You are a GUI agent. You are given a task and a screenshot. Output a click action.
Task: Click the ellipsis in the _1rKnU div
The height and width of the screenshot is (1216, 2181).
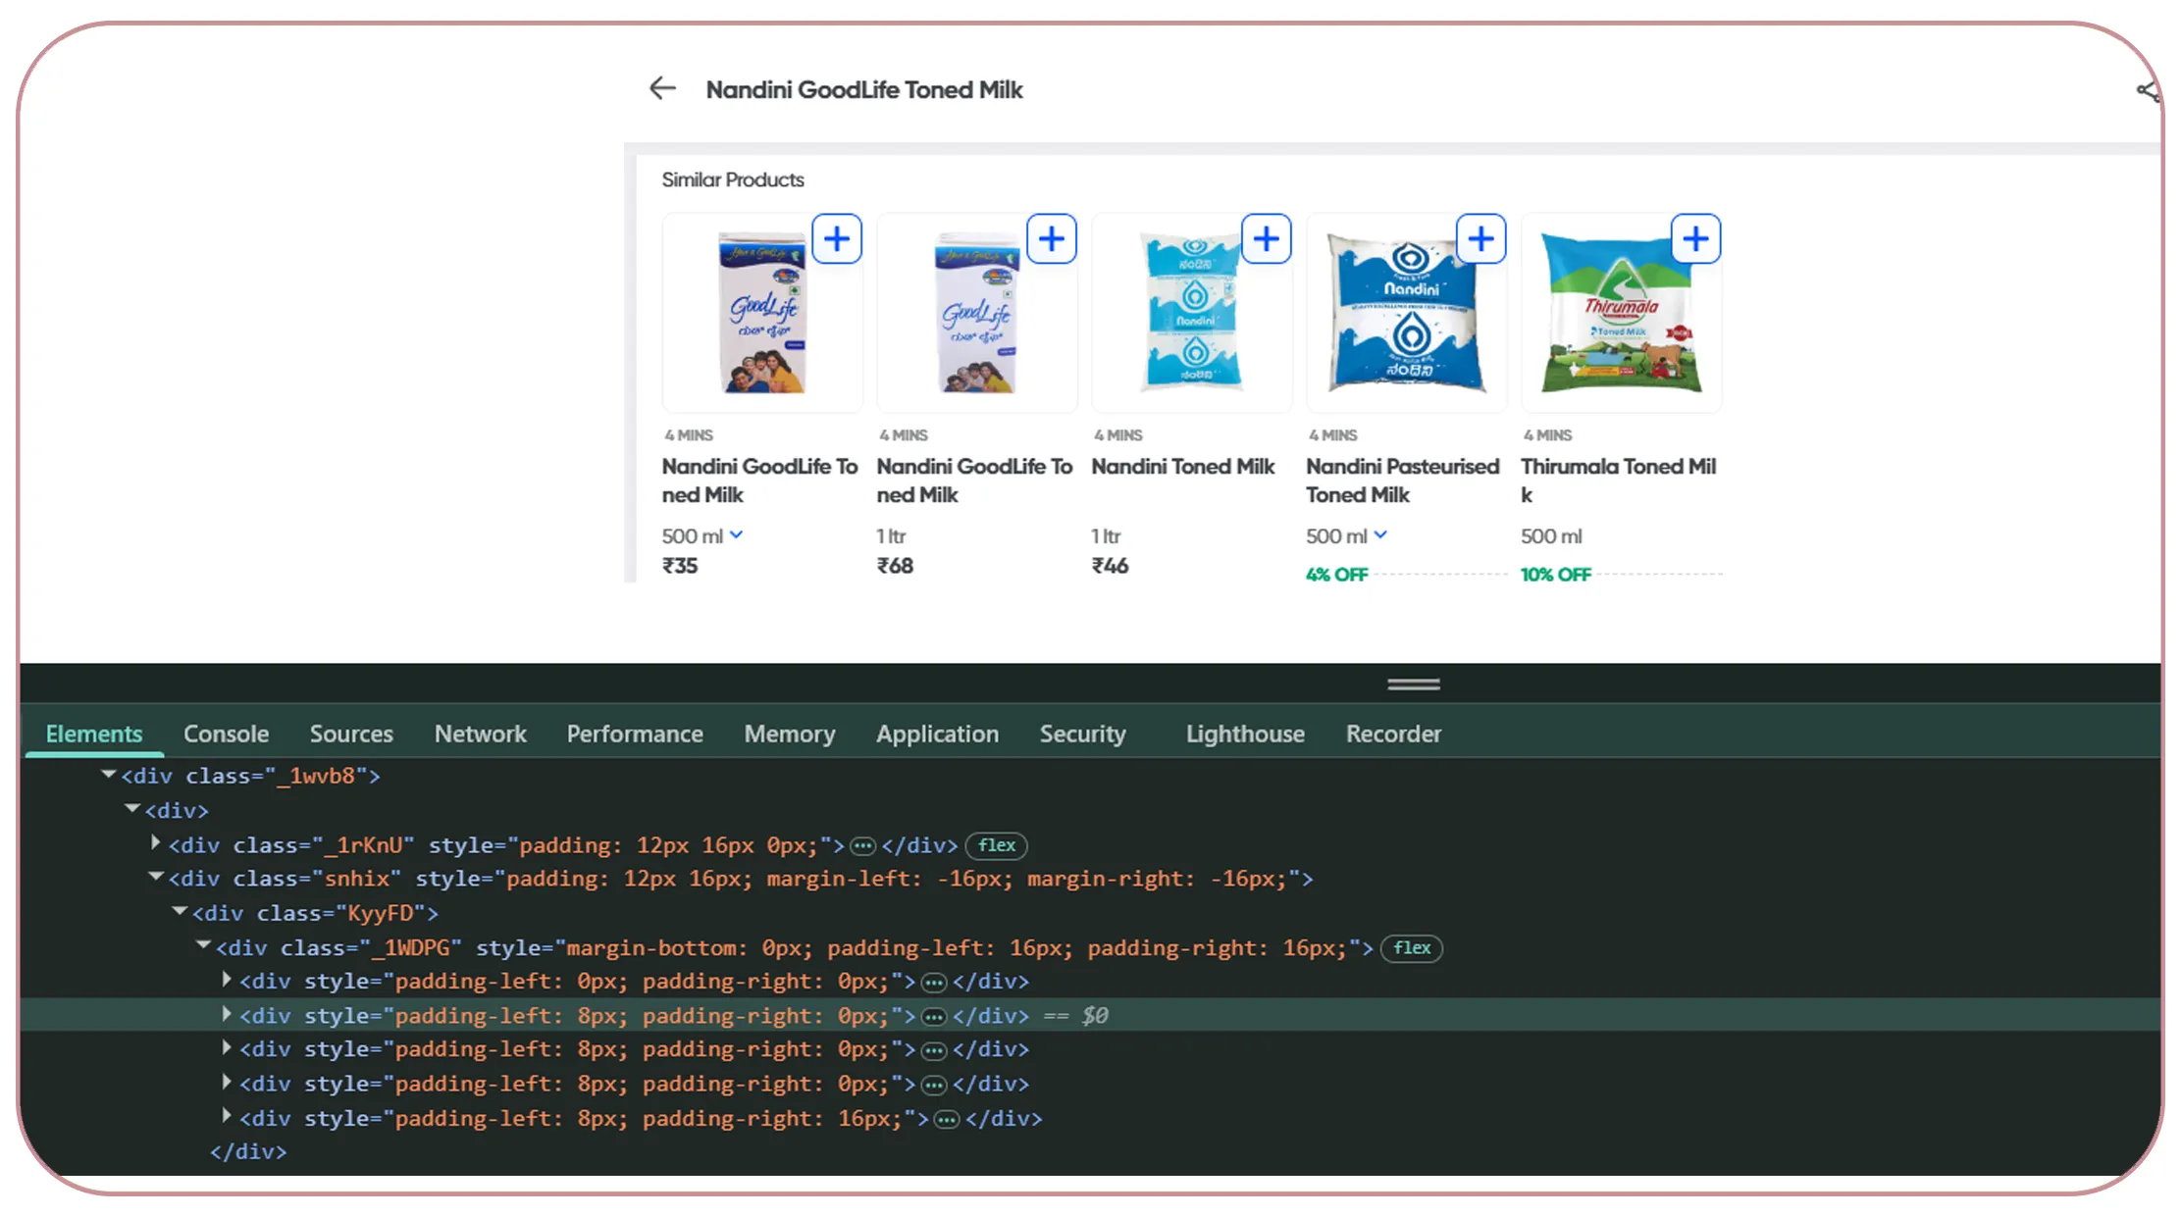coord(862,845)
